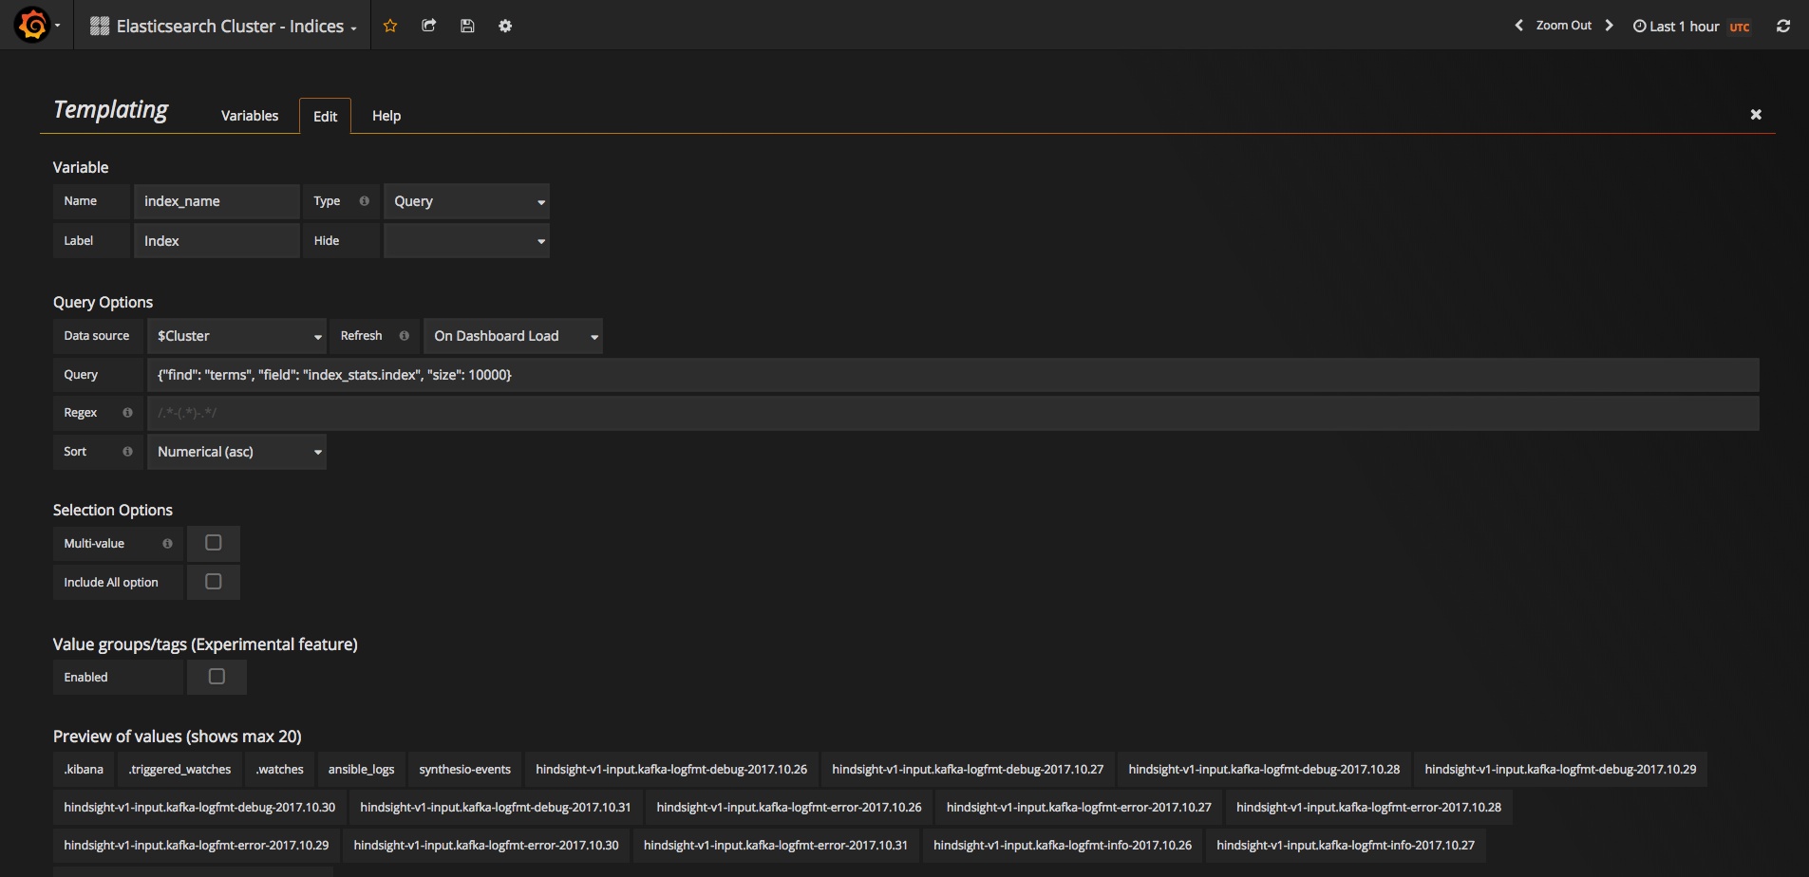Enable the Multi-value checkbox
The width and height of the screenshot is (1809, 877).
pos(214,543)
